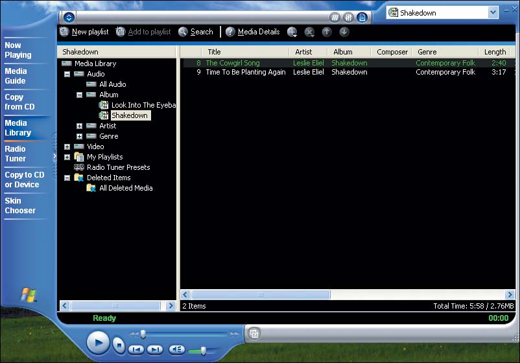Sort by the Composer column header
Viewport: 520px width, 363px height.
392,52
